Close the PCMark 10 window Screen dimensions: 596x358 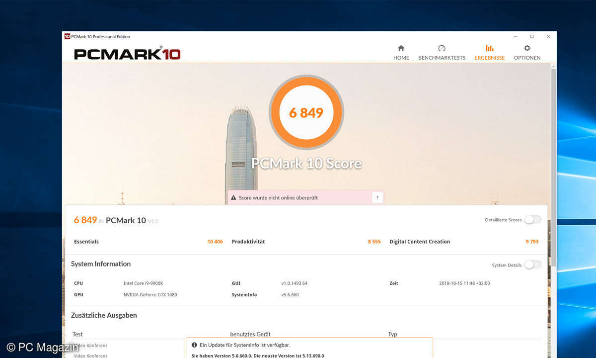coord(548,36)
